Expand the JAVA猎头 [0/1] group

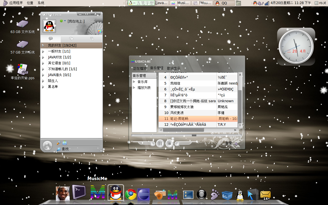point(43,75)
